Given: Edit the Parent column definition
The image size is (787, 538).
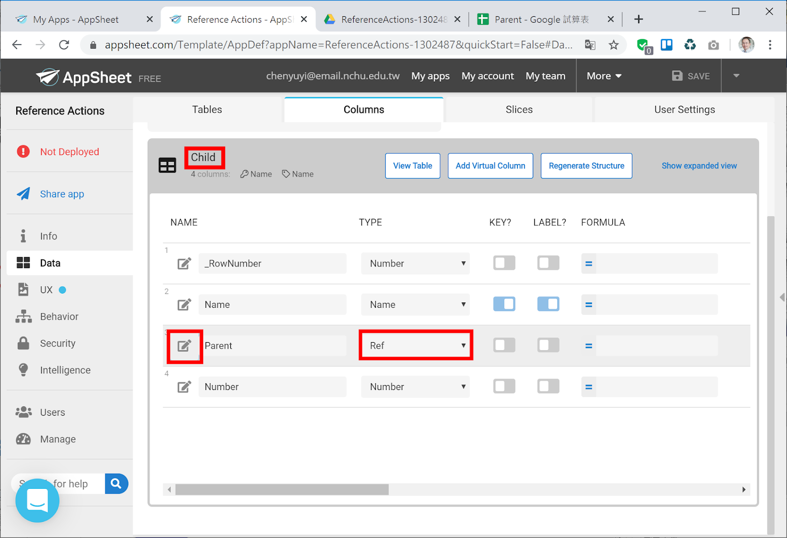Looking at the screenshot, I should pos(184,346).
